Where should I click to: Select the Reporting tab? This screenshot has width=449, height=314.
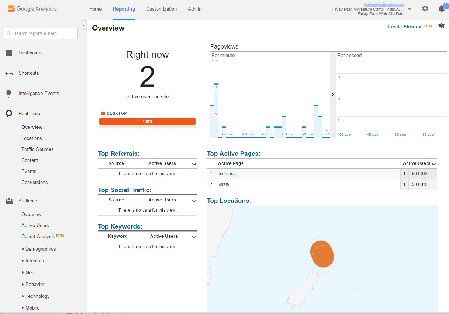click(124, 9)
